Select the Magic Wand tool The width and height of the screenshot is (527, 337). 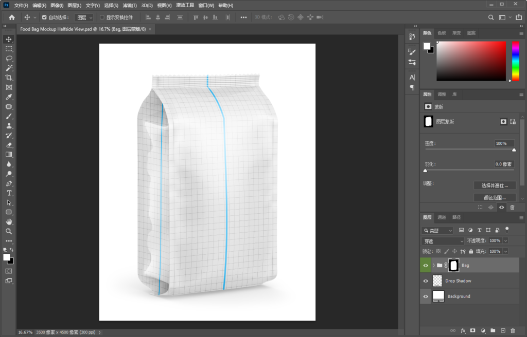click(x=9, y=68)
